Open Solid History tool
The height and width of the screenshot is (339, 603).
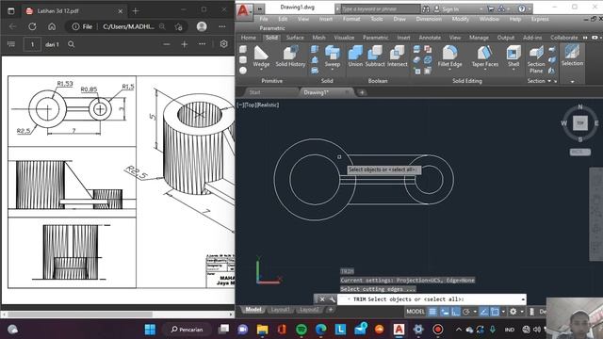click(290, 56)
